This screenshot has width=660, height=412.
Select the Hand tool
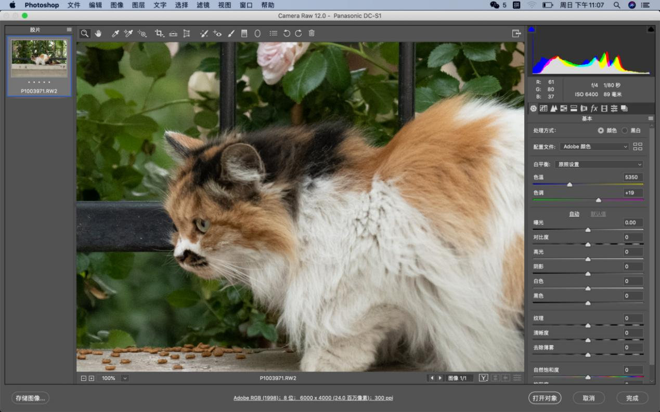click(98, 33)
